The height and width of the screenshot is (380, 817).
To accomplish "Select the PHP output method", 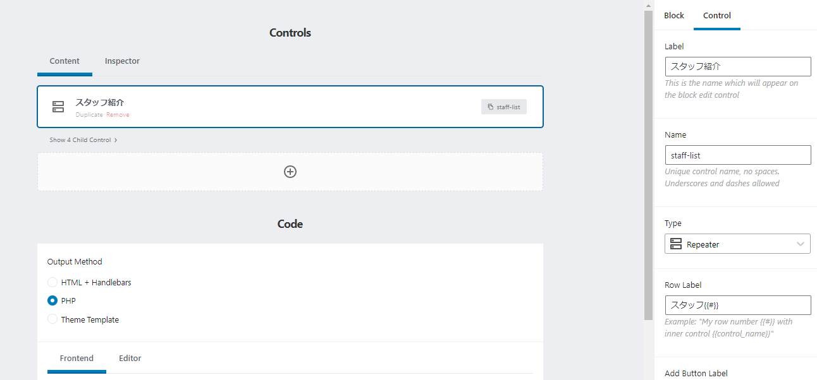I will pos(52,300).
